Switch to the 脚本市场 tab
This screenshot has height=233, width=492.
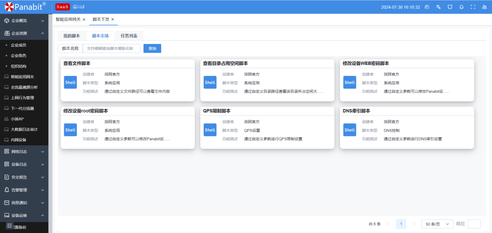click(100, 36)
